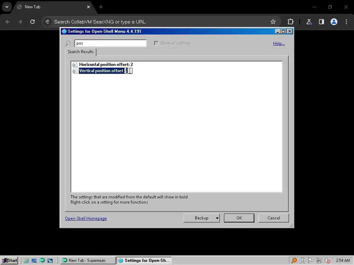Image resolution: width=354 pixels, height=265 pixels.
Task: Select Horizontal position offset: 2 row
Action: [x=106, y=65]
